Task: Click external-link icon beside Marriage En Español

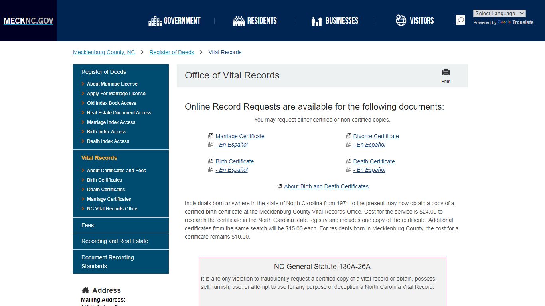Action: point(211,144)
